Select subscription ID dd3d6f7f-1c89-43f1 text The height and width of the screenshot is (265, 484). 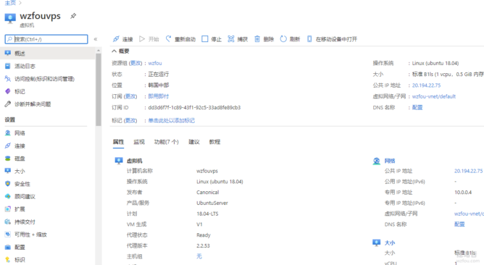[194, 107]
